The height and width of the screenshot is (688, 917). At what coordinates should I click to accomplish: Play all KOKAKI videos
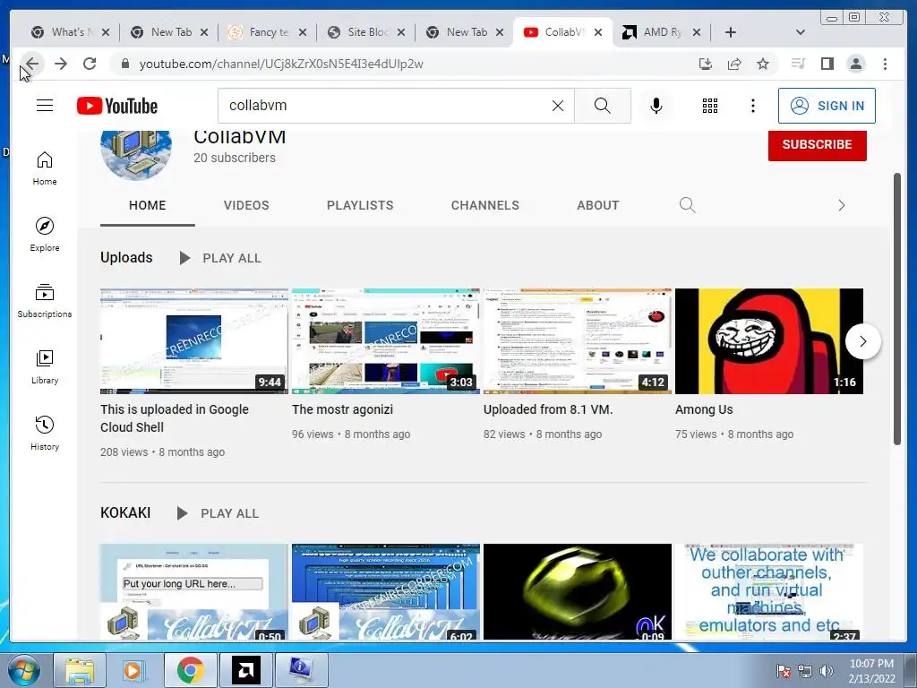point(219,513)
